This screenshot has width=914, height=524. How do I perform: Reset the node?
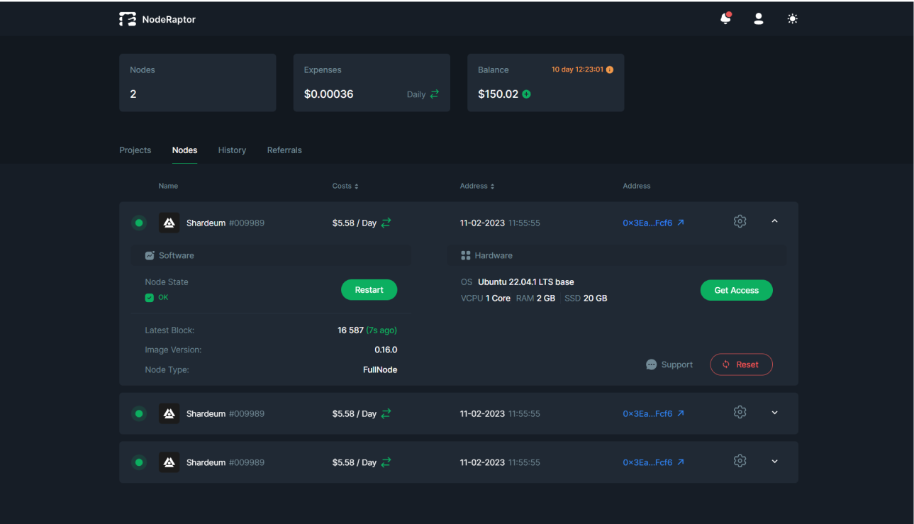point(741,364)
